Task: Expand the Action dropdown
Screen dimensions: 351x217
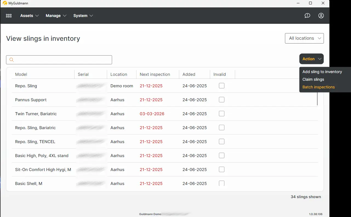Action: (311, 59)
